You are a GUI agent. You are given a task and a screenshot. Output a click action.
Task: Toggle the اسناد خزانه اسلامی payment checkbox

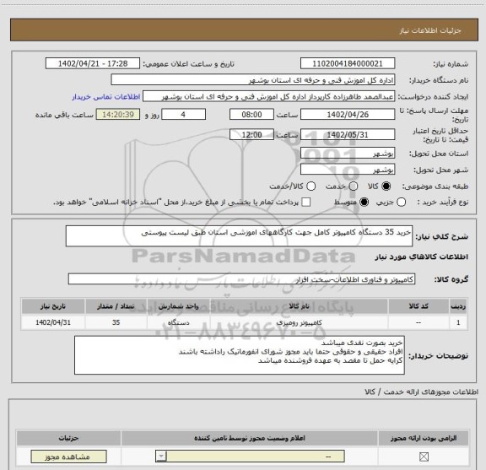point(306,203)
